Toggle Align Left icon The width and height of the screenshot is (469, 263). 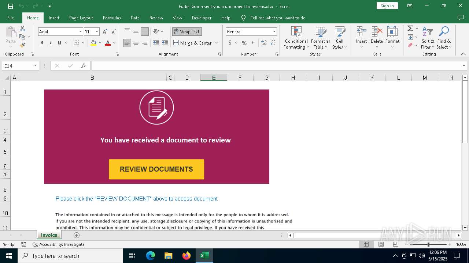click(x=127, y=43)
